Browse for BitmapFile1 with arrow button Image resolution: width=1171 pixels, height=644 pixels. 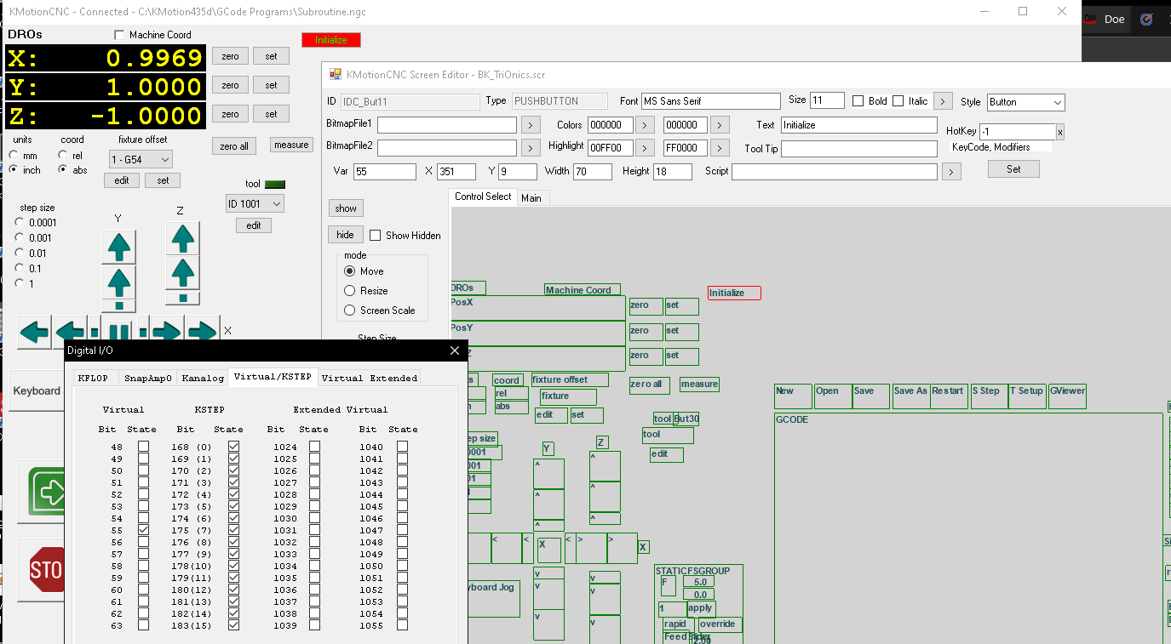point(531,125)
